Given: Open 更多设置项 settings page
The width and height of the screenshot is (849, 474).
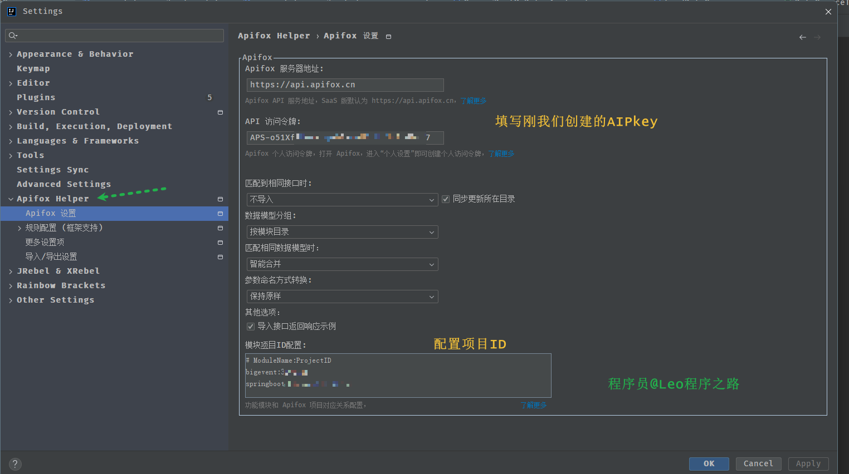Looking at the screenshot, I should click(45, 243).
